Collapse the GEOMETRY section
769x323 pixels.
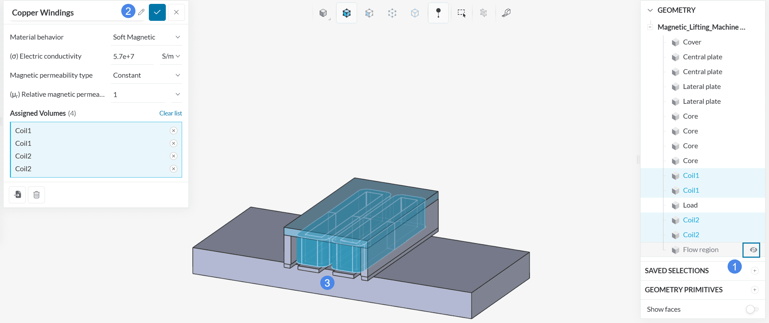pyautogui.click(x=650, y=10)
